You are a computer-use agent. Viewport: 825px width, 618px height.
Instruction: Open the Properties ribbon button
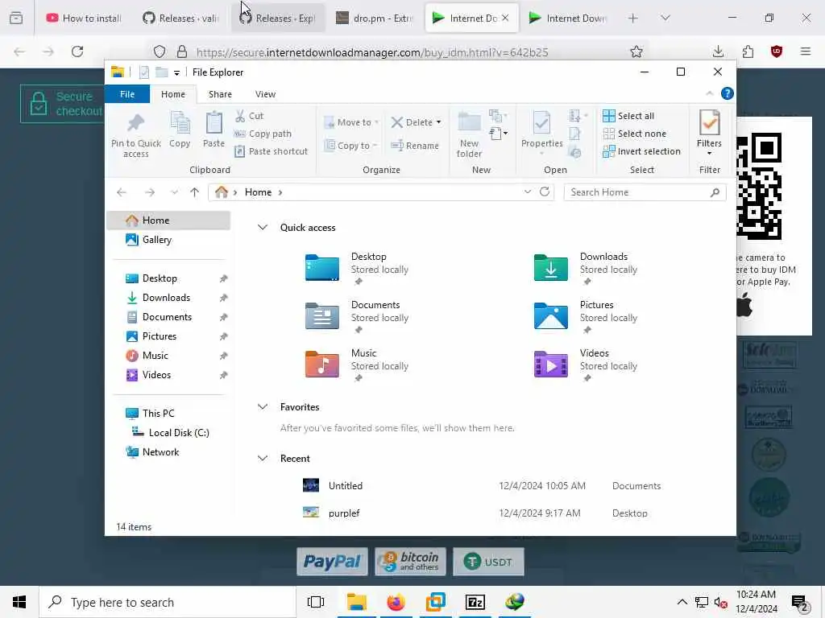[542, 130]
